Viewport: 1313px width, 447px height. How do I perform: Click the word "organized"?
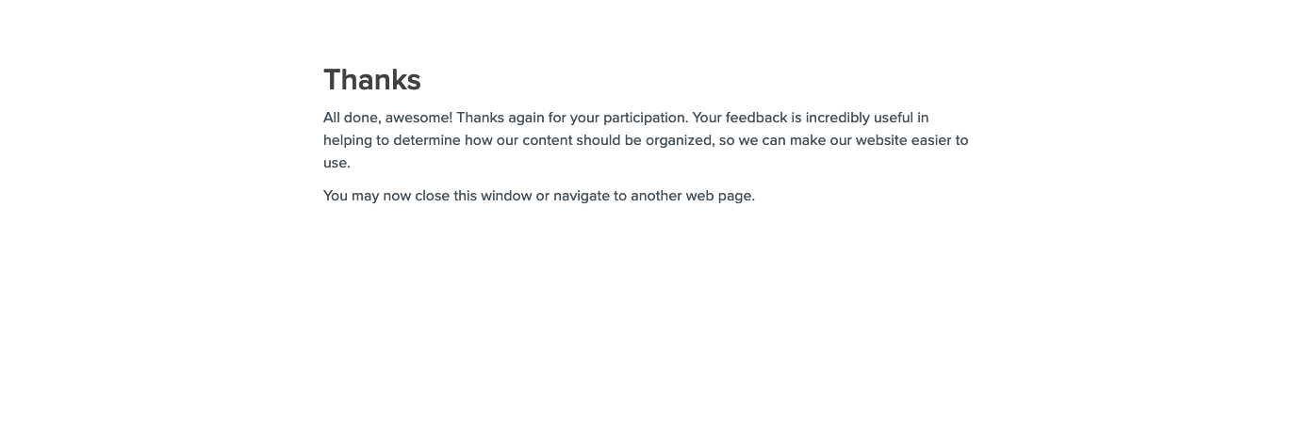679,140
